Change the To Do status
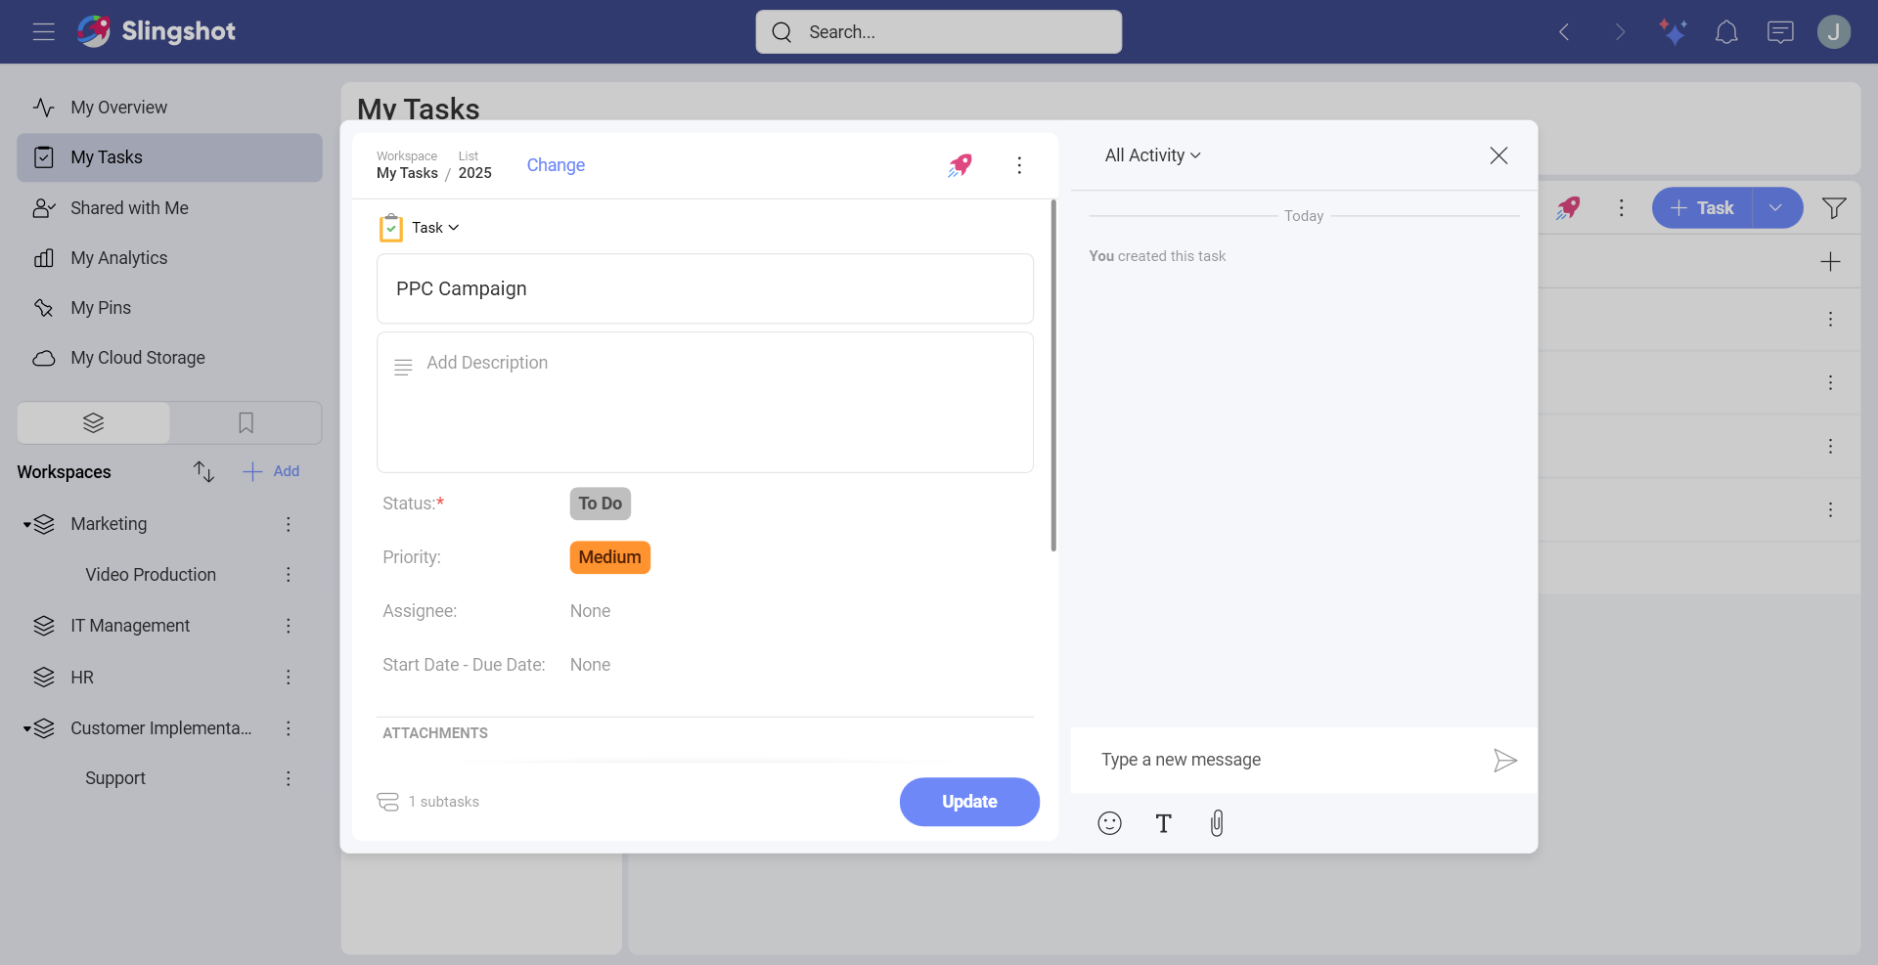This screenshot has width=1878, height=965. pyautogui.click(x=601, y=504)
